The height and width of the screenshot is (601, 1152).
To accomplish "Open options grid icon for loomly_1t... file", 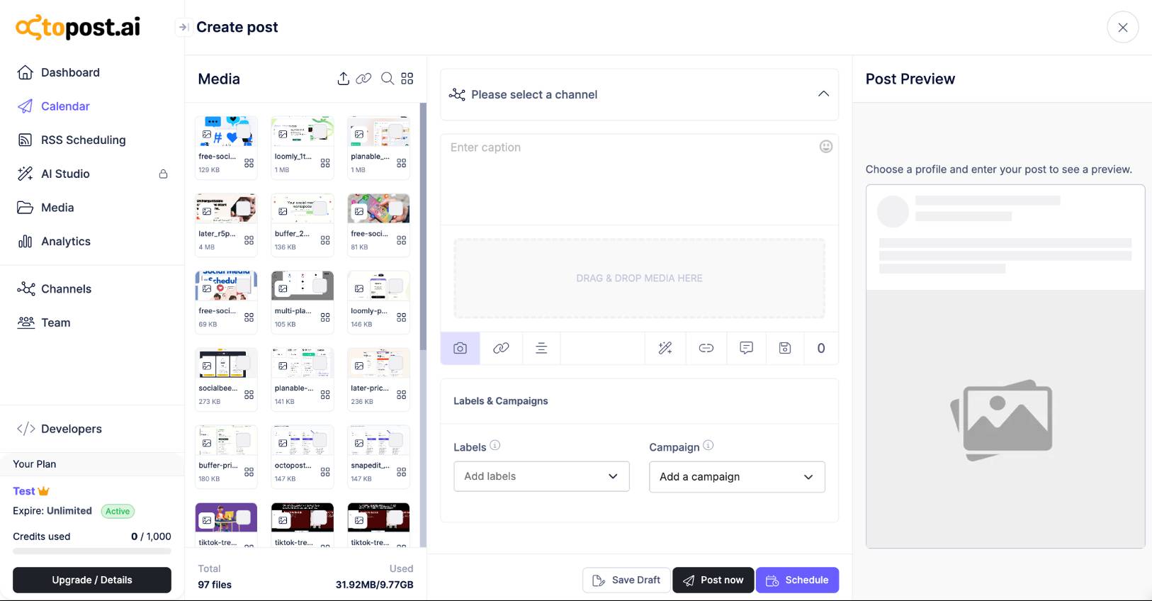I will 325,163.
